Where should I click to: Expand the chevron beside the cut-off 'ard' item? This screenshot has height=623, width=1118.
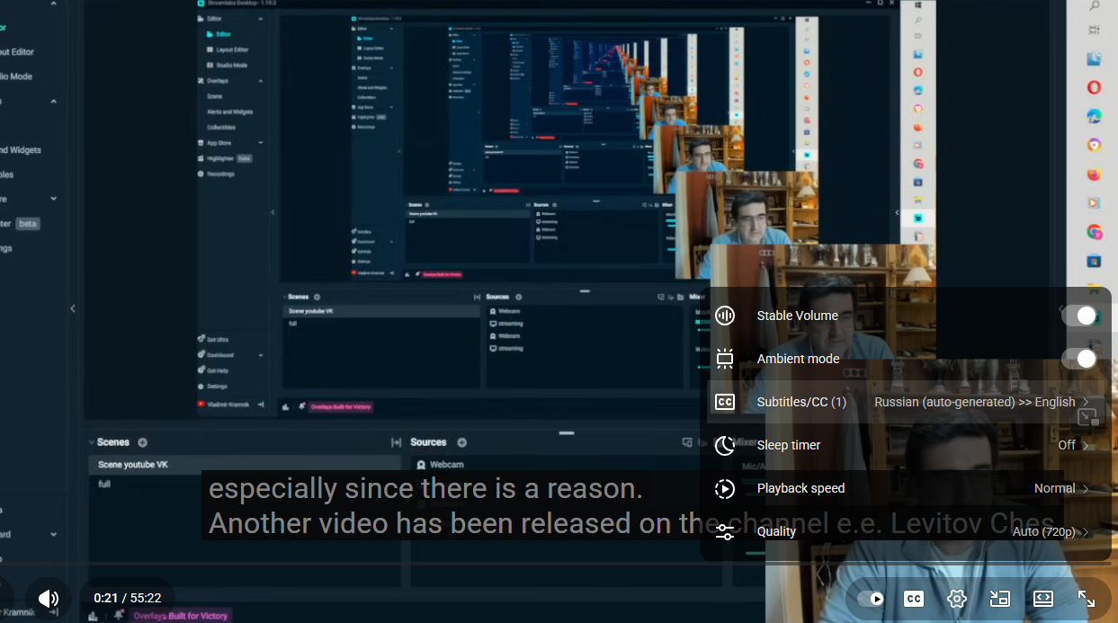[x=53, y=534]
